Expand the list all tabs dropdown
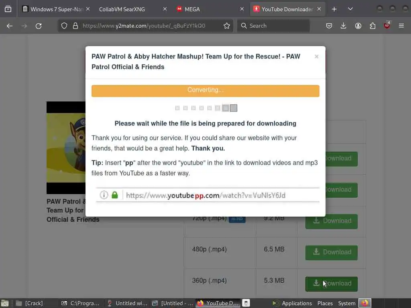 [350, 9]
